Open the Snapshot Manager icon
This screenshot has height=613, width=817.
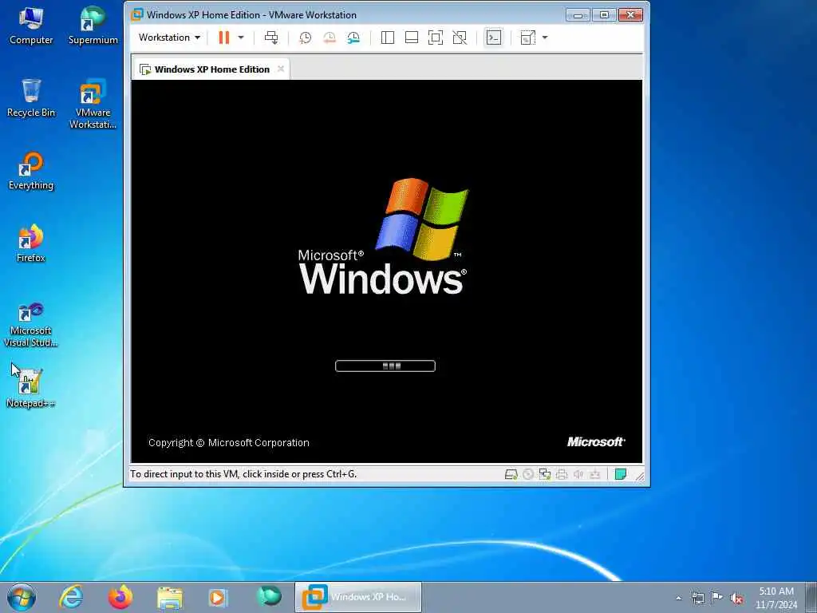click(353, 38)
